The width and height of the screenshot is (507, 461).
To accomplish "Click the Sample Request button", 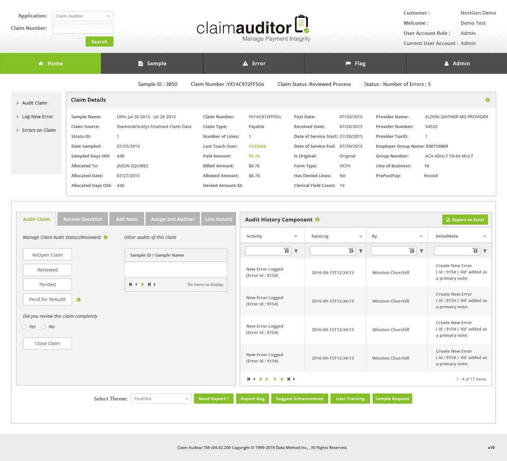I will (392, 399).
